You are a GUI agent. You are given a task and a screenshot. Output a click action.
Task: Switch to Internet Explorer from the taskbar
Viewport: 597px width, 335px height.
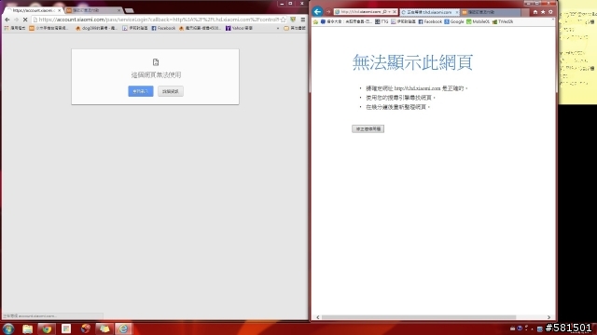pyautogui.click(x=123, y=328)
